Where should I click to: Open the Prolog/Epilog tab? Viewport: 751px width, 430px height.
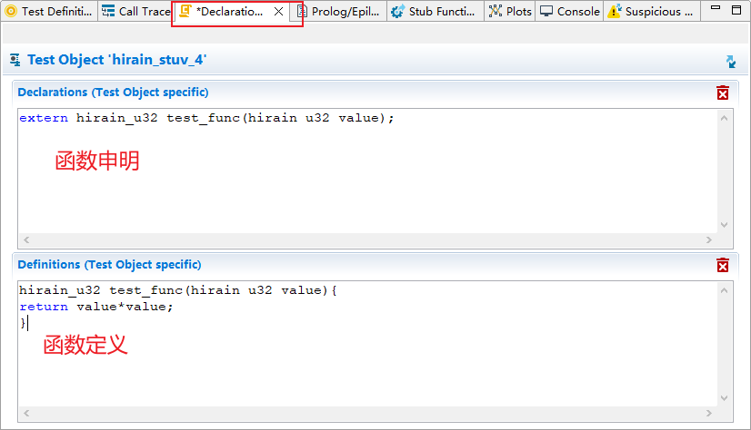(338, 11)
